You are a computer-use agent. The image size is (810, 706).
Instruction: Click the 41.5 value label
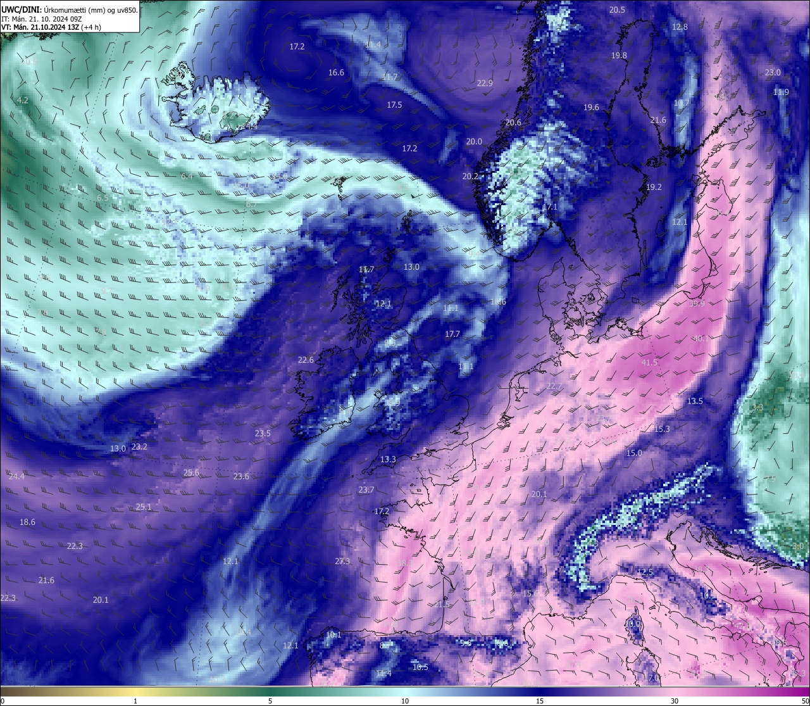coord(649,362)
